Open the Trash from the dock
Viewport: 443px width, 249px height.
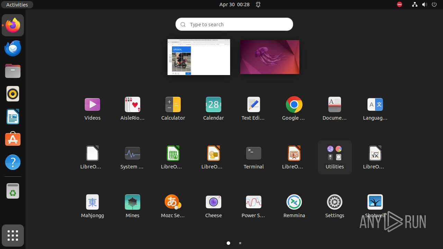[x=13, y=191]
